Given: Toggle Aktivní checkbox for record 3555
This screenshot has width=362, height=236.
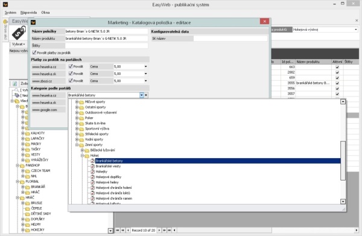Looking at the screenshot, I should (337, 83).
